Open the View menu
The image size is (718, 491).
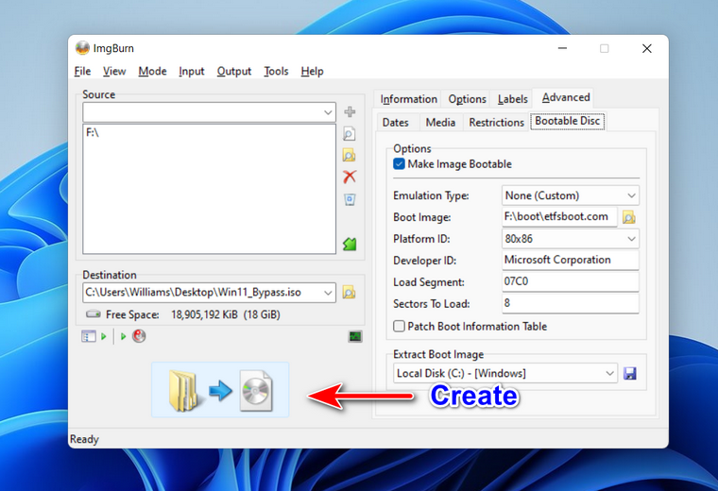(x=114, y=72)
